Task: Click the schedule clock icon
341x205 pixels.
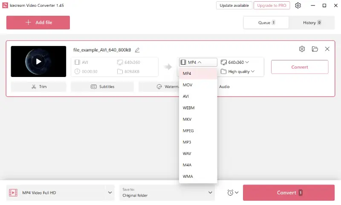Action: pyautogui.click(x=233, y=193)
